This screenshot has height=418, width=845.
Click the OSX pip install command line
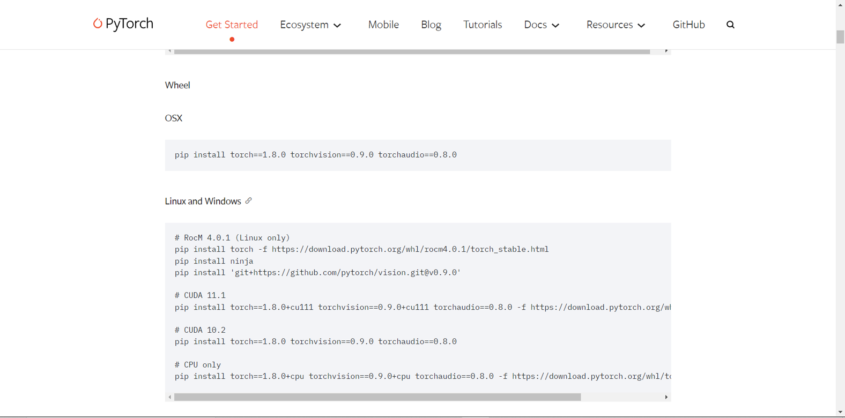[316, 155]
